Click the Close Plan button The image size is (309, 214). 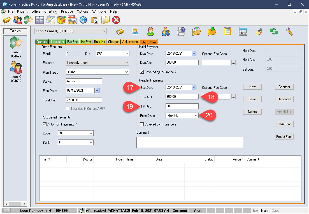(x=284, y=124)
